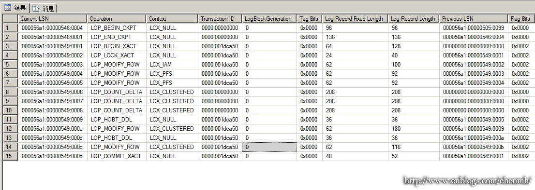The width and height of the screenshot is (535, 190).
Task: Select the LOP_BEGIN_XACT cell
Action: 117,46
